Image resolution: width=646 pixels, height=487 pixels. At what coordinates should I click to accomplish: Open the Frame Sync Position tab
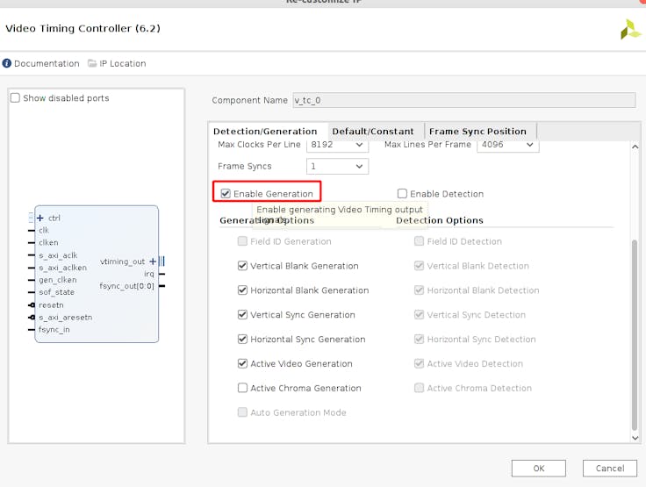click(477, 132)
